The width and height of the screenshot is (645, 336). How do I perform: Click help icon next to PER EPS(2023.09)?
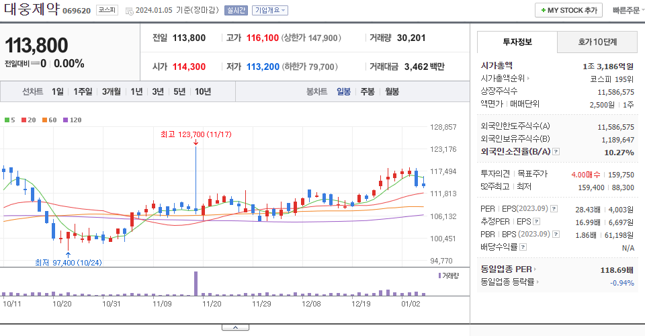point(554,209)
